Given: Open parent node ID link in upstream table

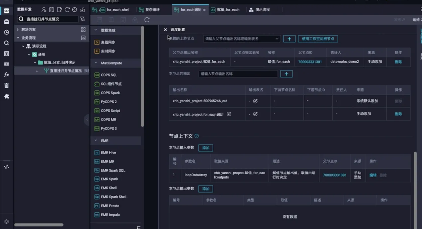Looking at the screenshot, I should [310, 62].
